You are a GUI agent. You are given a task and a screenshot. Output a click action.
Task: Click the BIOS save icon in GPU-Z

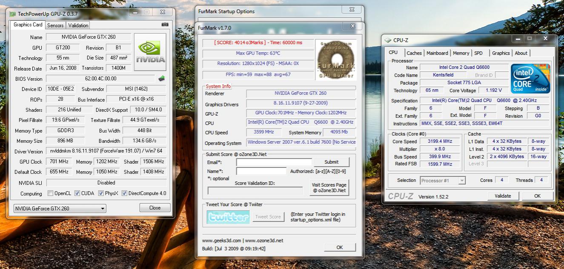tap(162, 79)
